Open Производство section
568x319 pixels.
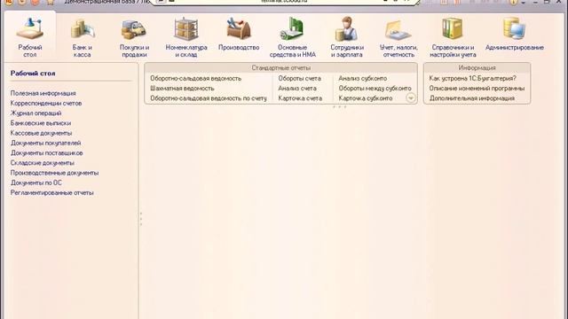pyautogui.click(x=239, y=34)
